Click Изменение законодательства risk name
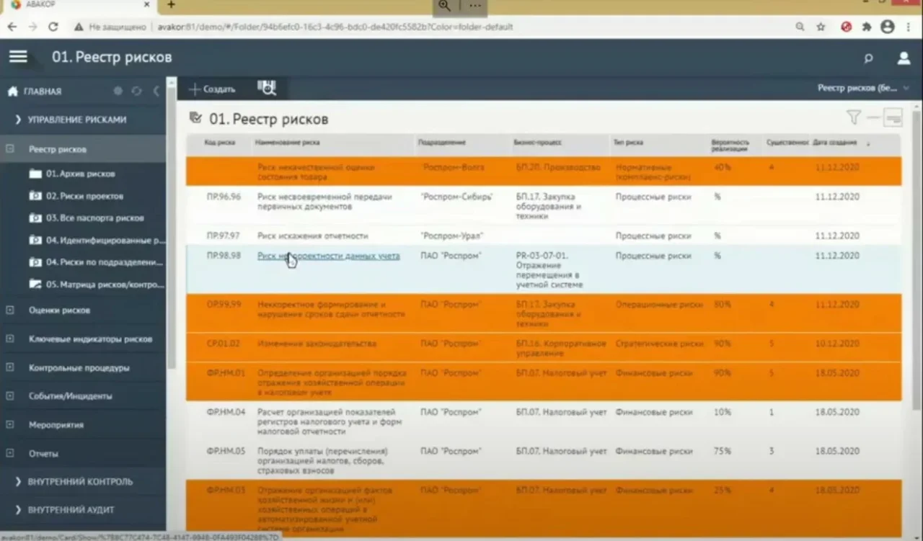923x541 pixels. pyautogui.click(x=317, y=344)
